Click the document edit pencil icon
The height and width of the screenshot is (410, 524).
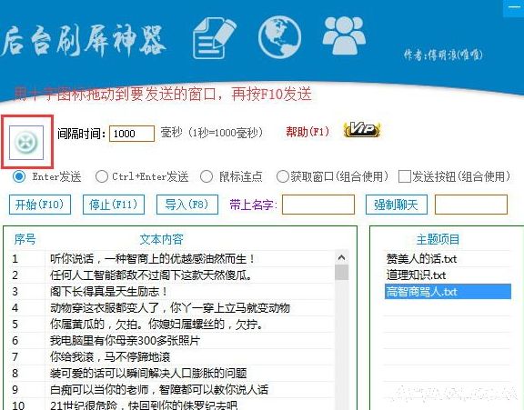(x=214, y=38)
